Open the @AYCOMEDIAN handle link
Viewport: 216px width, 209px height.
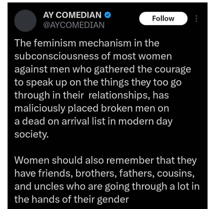point(74,25)
